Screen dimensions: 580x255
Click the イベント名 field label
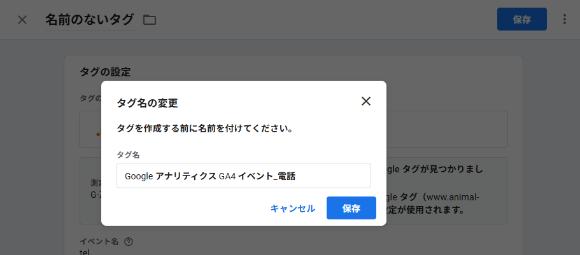coord(99,242)
